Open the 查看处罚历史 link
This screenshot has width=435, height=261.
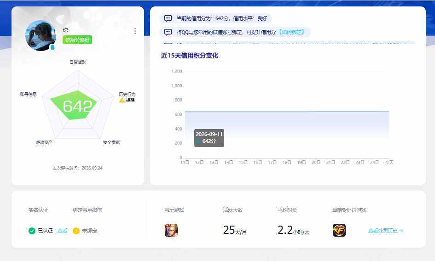[385, 231]
